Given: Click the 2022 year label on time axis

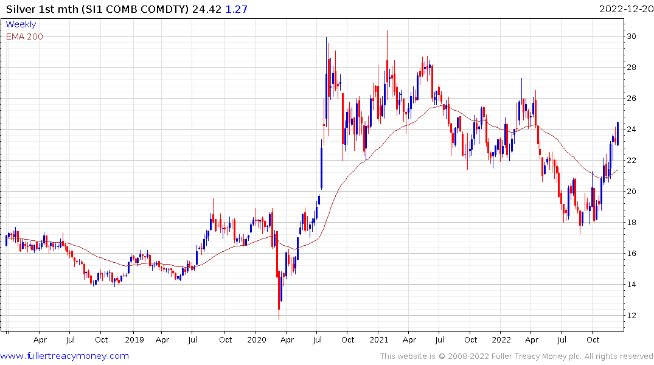Looking at the screenshot, I should (501, 339).
